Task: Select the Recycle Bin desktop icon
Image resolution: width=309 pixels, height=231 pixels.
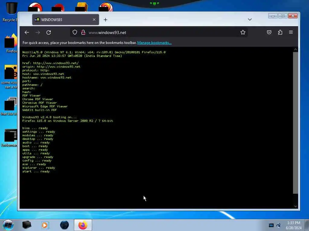Action: [x=10, y=12]
